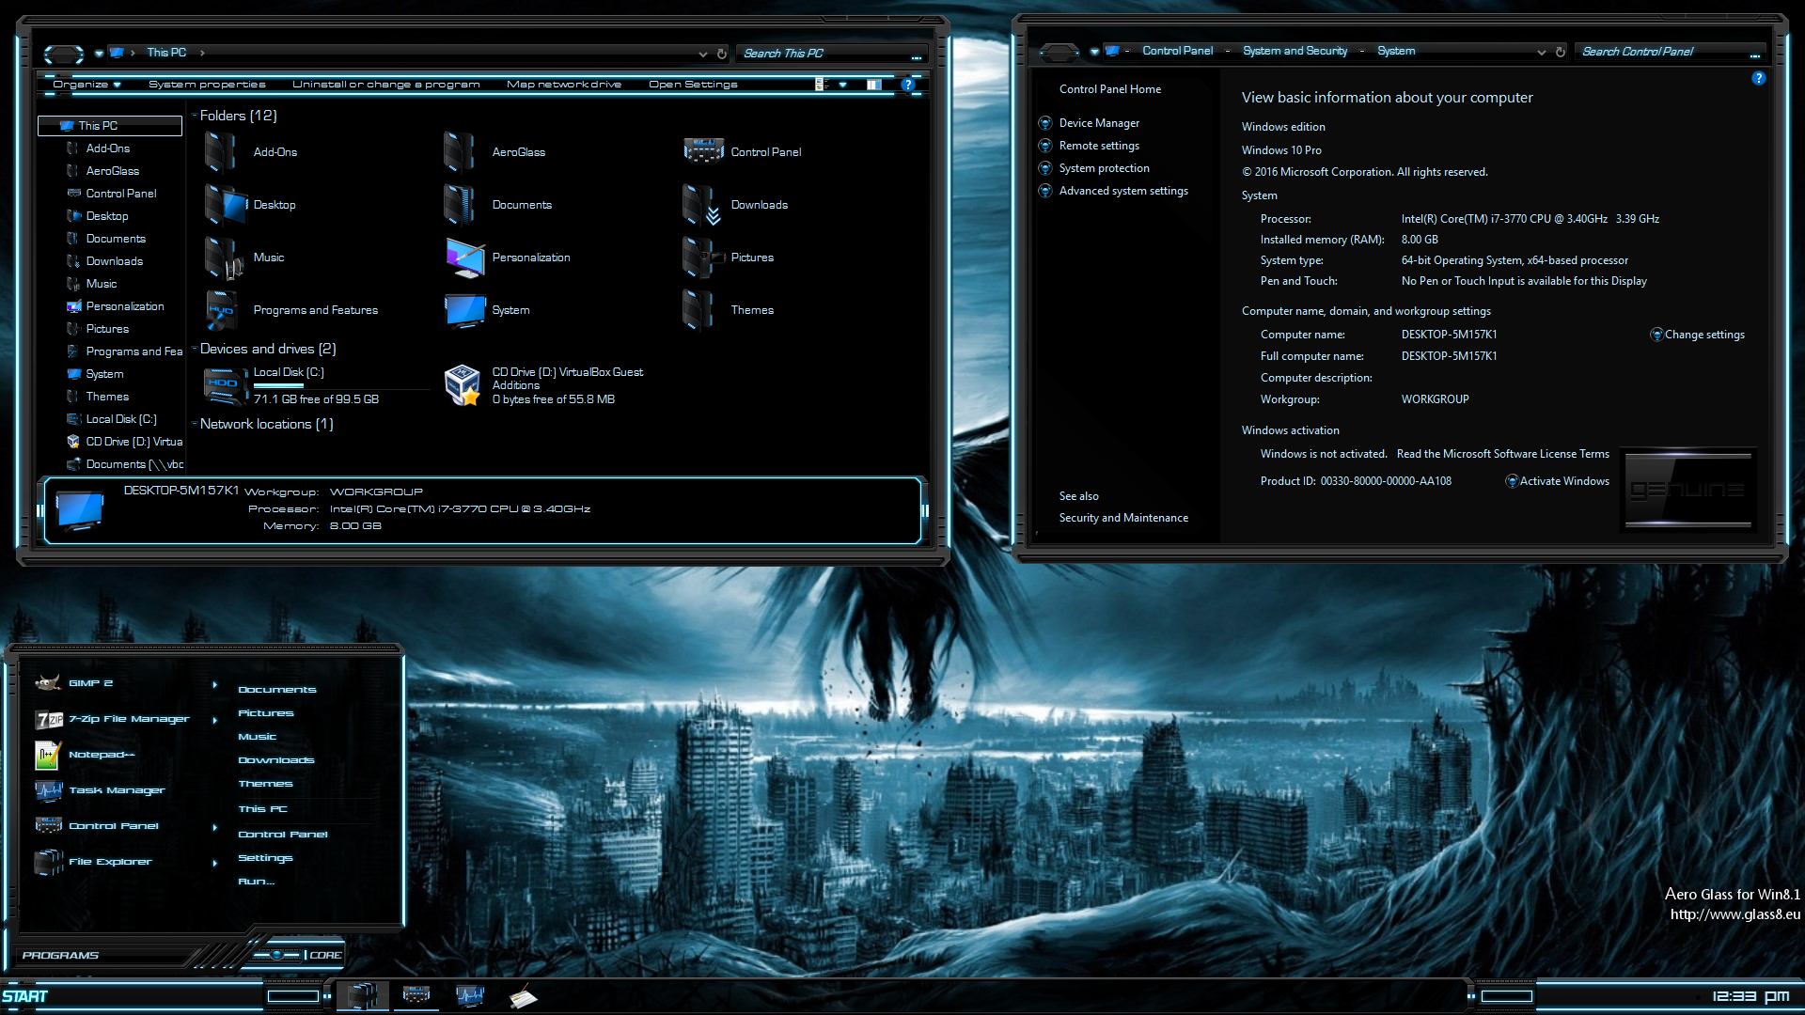The image size is (1805, 1015).
Task: Open the help icon in System window
Action: (1758, 79)
